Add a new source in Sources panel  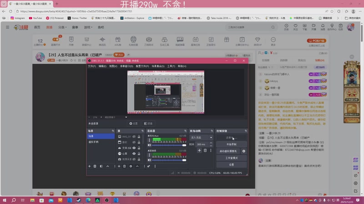click(x=119, y=166)
